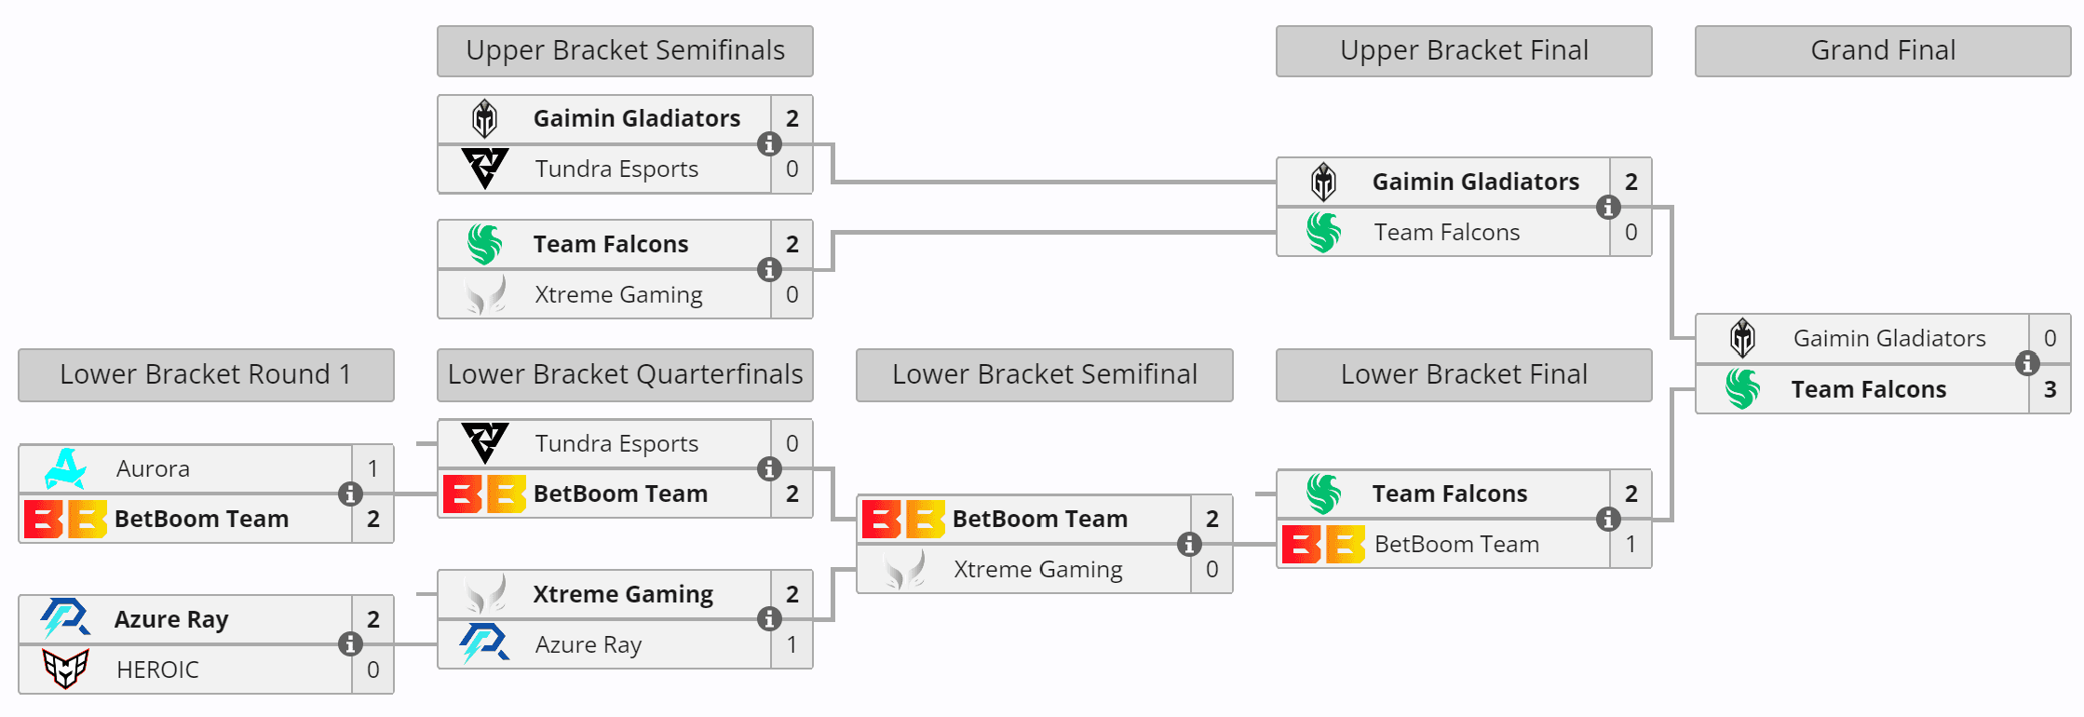Viewport: 2084px width, 717px height.
Task: Click Team Falcons in the Grand Final
Action: (x=1868, y=390)
